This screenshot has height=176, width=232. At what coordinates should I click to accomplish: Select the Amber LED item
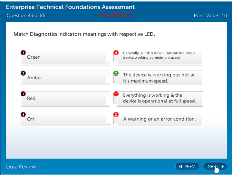tap(63, 78)
